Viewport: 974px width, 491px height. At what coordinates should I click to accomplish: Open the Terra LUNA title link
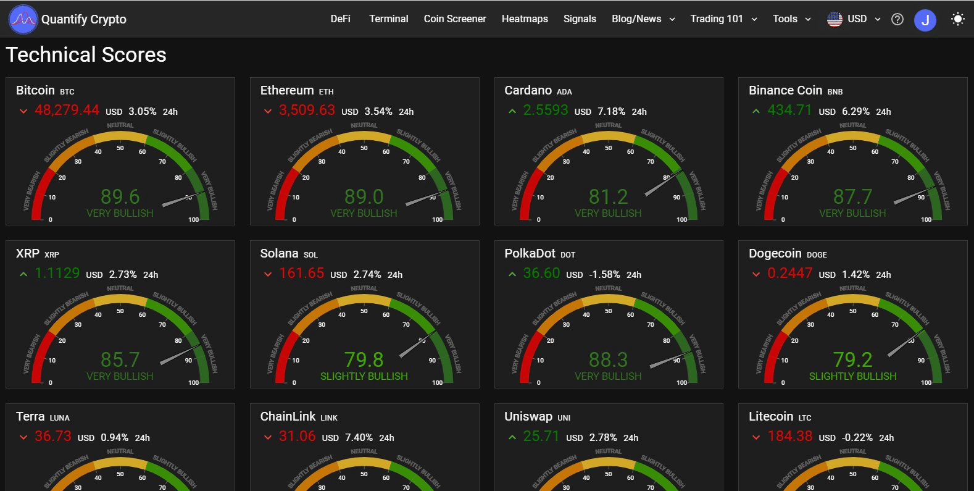point(43,417)
